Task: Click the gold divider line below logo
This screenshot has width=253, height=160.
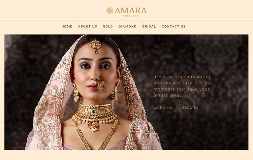Action: pyautogui.click(x=127, y=20)
